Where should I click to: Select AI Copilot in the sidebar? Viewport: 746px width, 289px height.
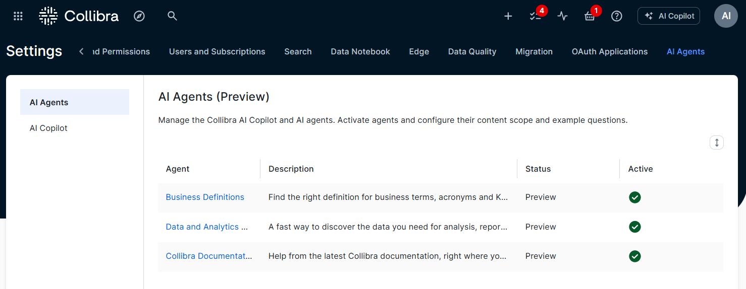click(48, 128)
